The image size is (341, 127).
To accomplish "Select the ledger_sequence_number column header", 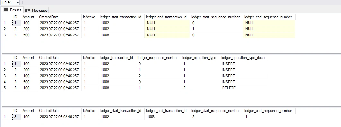I will click(159, 58).
